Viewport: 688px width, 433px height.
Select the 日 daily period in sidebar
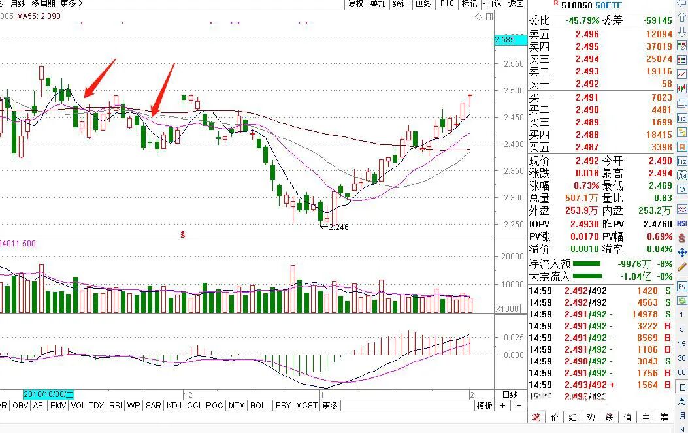coord(682,387)
